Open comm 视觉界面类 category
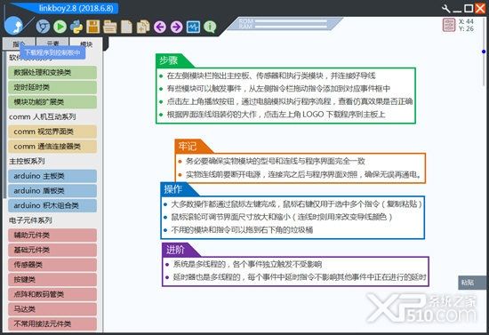This screenshot has height=335, width=489. click(x=52, y=132)
